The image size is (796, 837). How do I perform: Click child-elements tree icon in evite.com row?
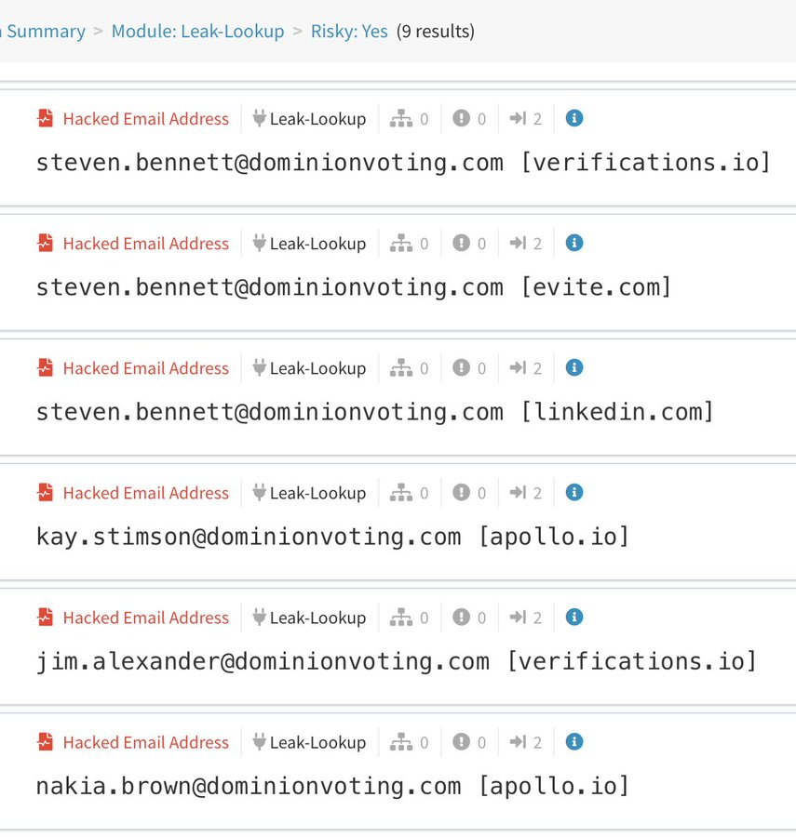coord(401,243)
